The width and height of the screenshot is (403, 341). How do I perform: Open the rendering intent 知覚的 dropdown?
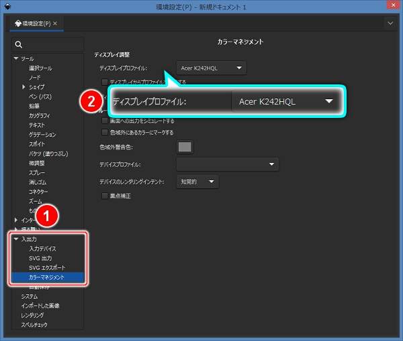click(197, 182)
